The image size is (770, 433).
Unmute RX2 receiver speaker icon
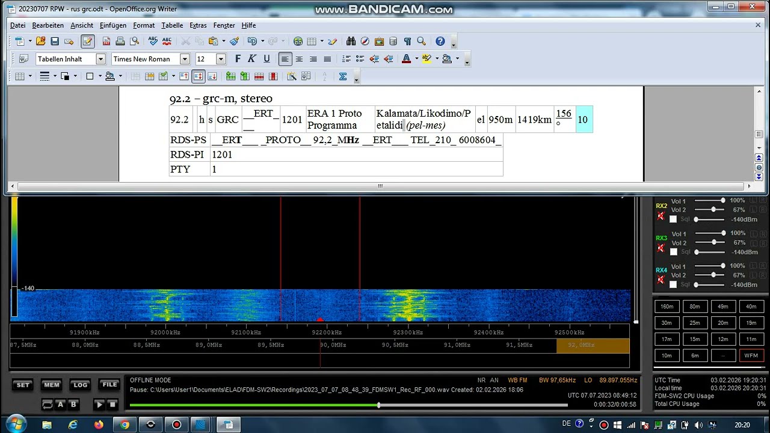(x=661, y=216)
